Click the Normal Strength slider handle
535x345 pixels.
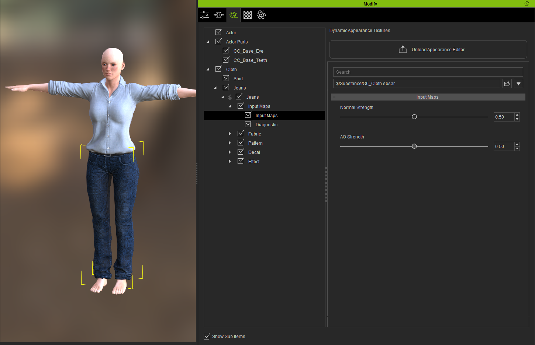(x=414, y=117)
